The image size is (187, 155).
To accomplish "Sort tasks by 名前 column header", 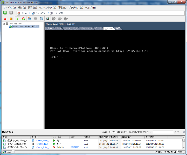I will (16, 137).
